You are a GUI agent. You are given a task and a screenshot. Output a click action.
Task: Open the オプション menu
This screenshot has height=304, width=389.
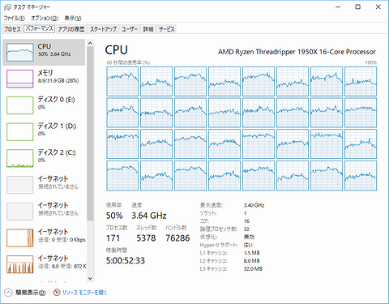[45, 18]
